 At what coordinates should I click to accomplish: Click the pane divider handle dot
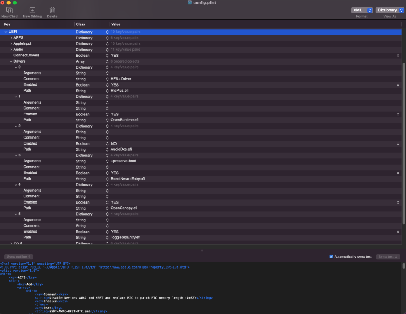point(202,251)
